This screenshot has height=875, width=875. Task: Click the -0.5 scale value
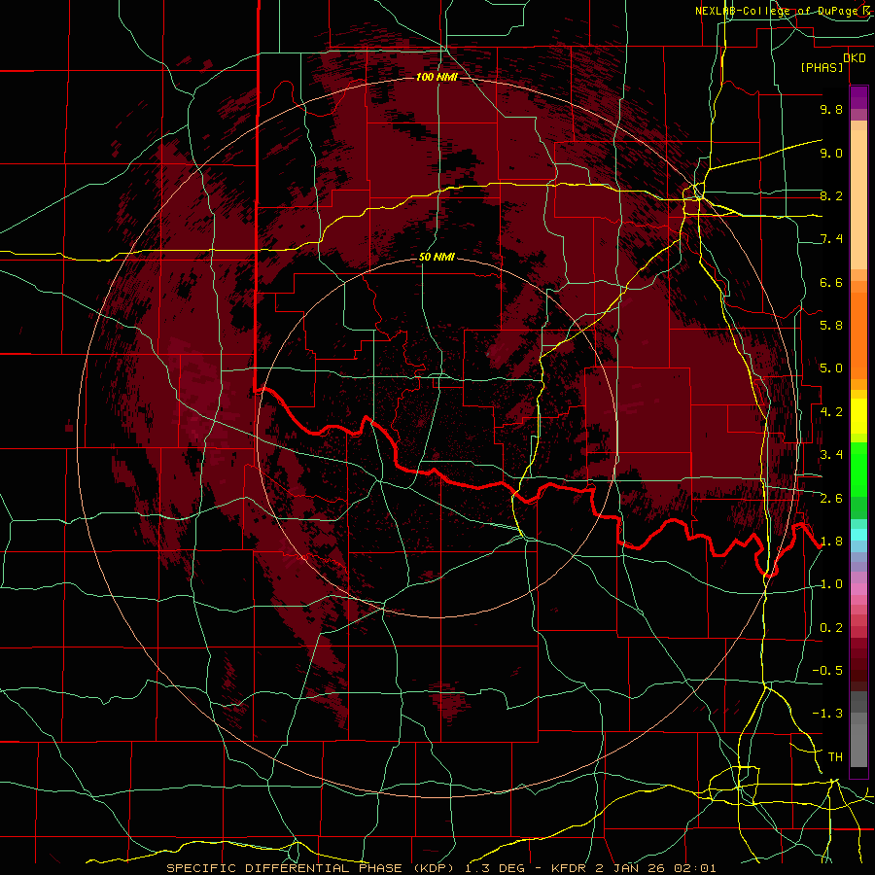827,671
